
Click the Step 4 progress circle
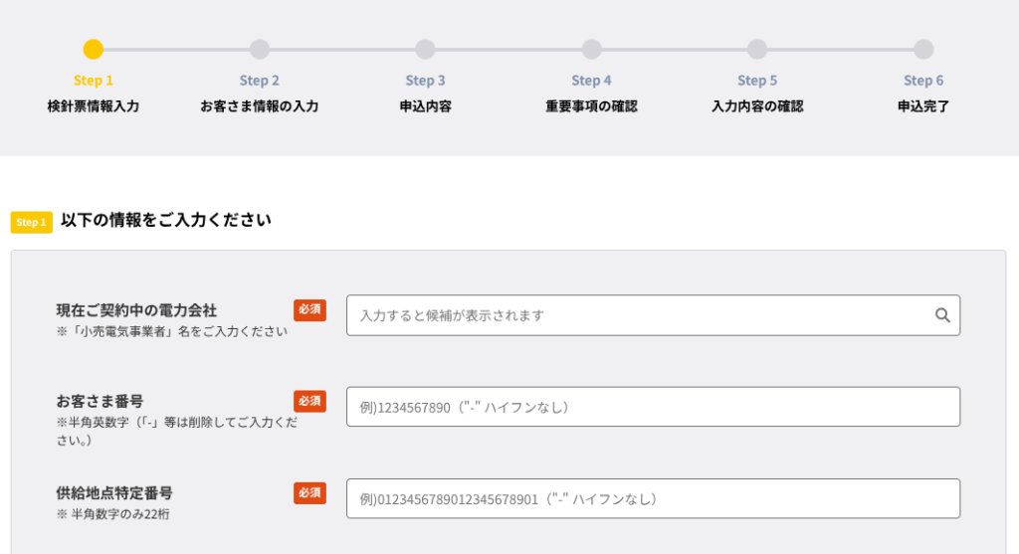(591, 49)
